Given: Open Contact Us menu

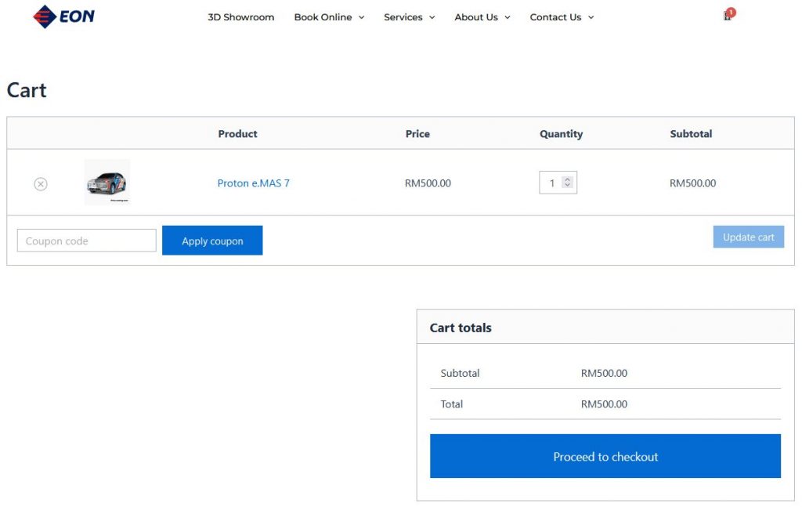Looking at the screenshot, I should point(555,17).
